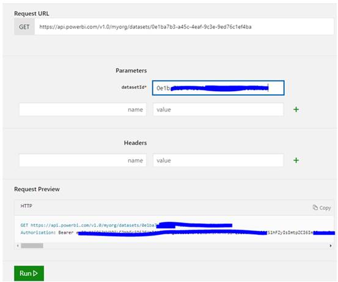
Task: Add a parameter with the plus icon
Action: pos(296,109)
